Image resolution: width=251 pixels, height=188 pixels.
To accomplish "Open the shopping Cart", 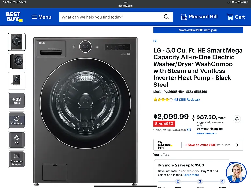I will click(x=236, y=17).
